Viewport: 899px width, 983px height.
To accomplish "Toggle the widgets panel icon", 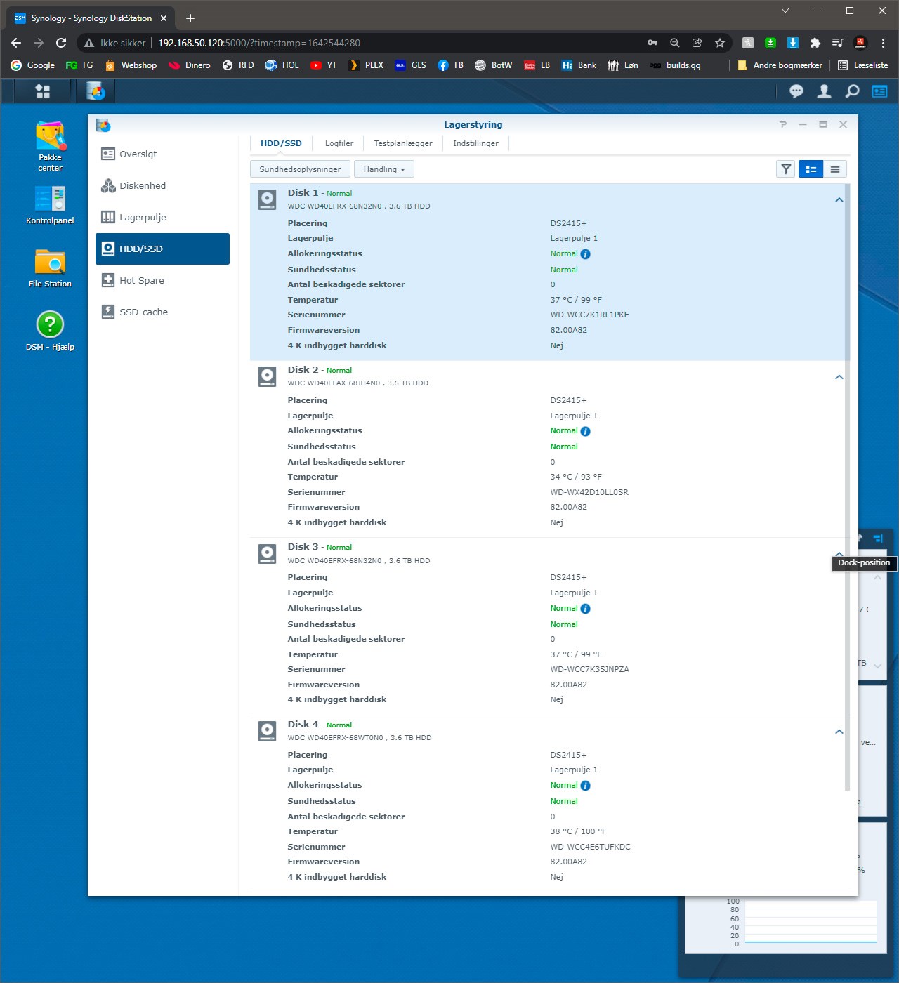I will click(x=879, y=91).
